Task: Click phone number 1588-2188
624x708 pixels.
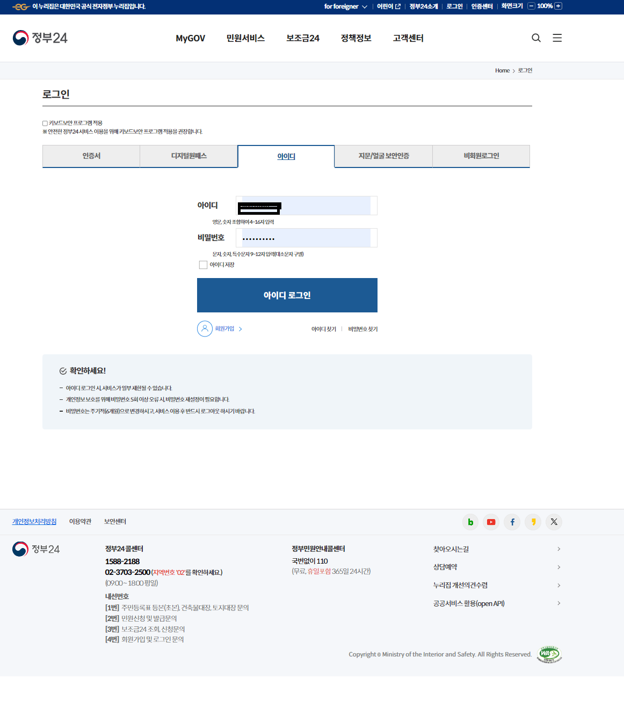Action: tap(122, 561)
